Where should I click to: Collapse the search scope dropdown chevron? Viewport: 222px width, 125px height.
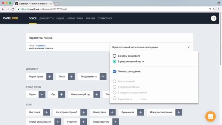coord(188,47)
